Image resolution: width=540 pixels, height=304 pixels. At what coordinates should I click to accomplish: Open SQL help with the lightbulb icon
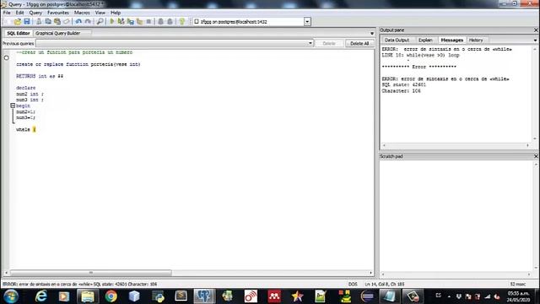click(182, 22)
